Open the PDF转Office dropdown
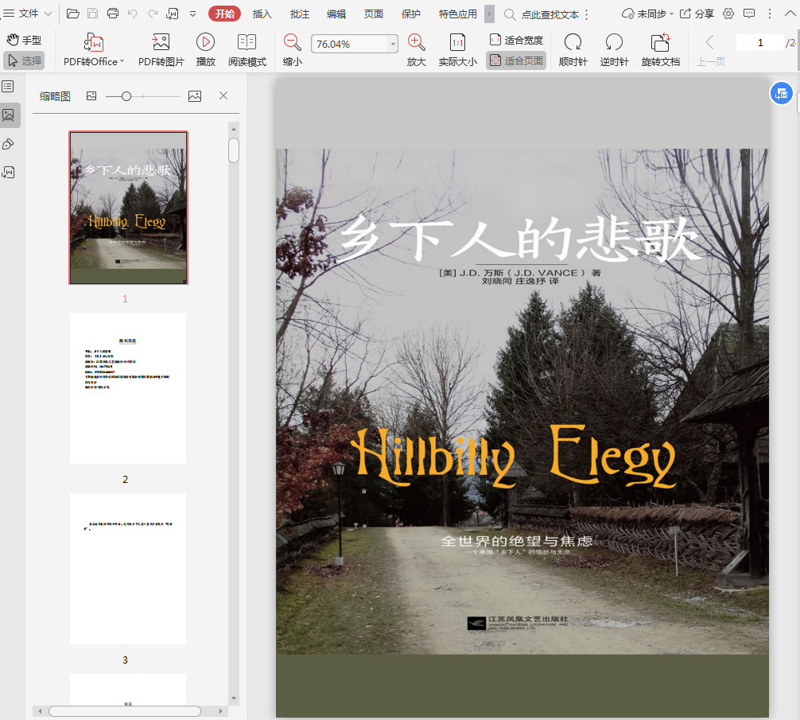The height and width of the screenshot is (720, 800). (x=94, y=50)
